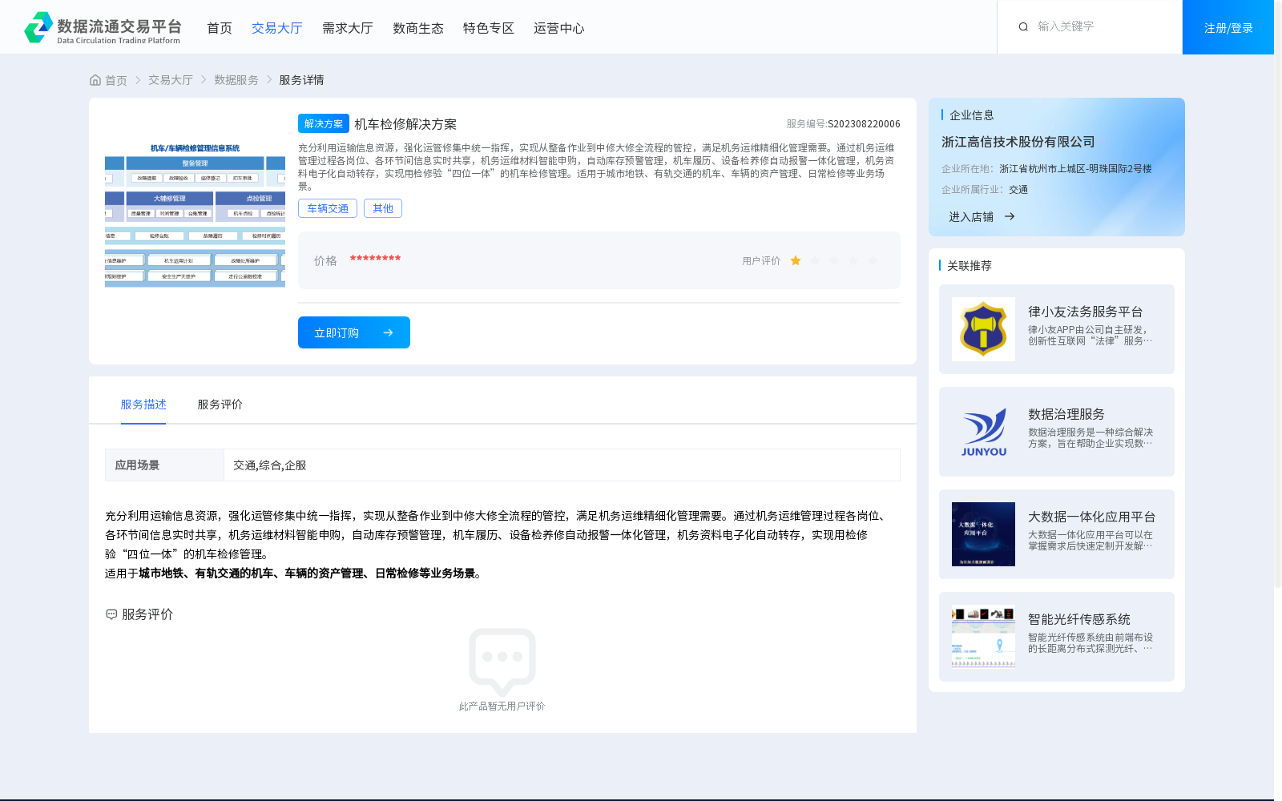The width and height of the screenshot is (1282, 801).
Task: Open the 智能光纤传感系统 recommendation title
Action: (1079, 619)
